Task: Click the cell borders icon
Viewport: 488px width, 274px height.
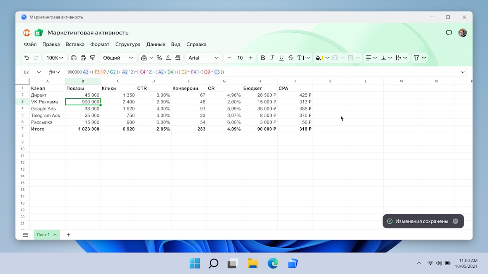Action: [x=350, y=58]
